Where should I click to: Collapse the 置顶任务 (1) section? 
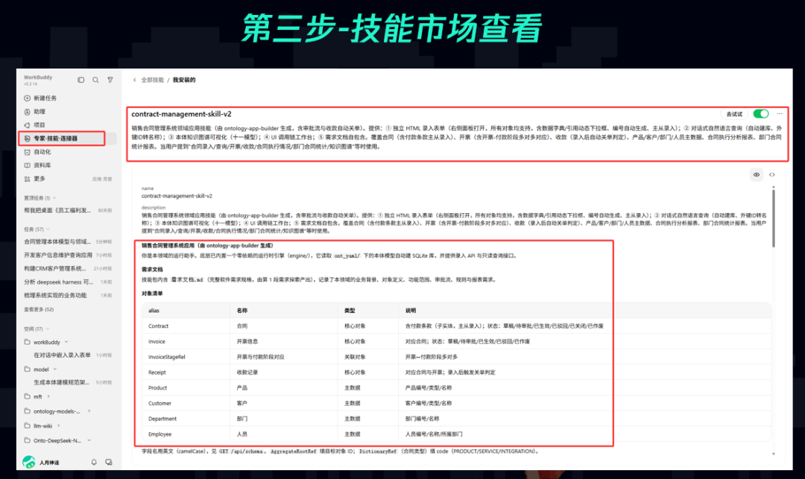(x=54, y=198)
